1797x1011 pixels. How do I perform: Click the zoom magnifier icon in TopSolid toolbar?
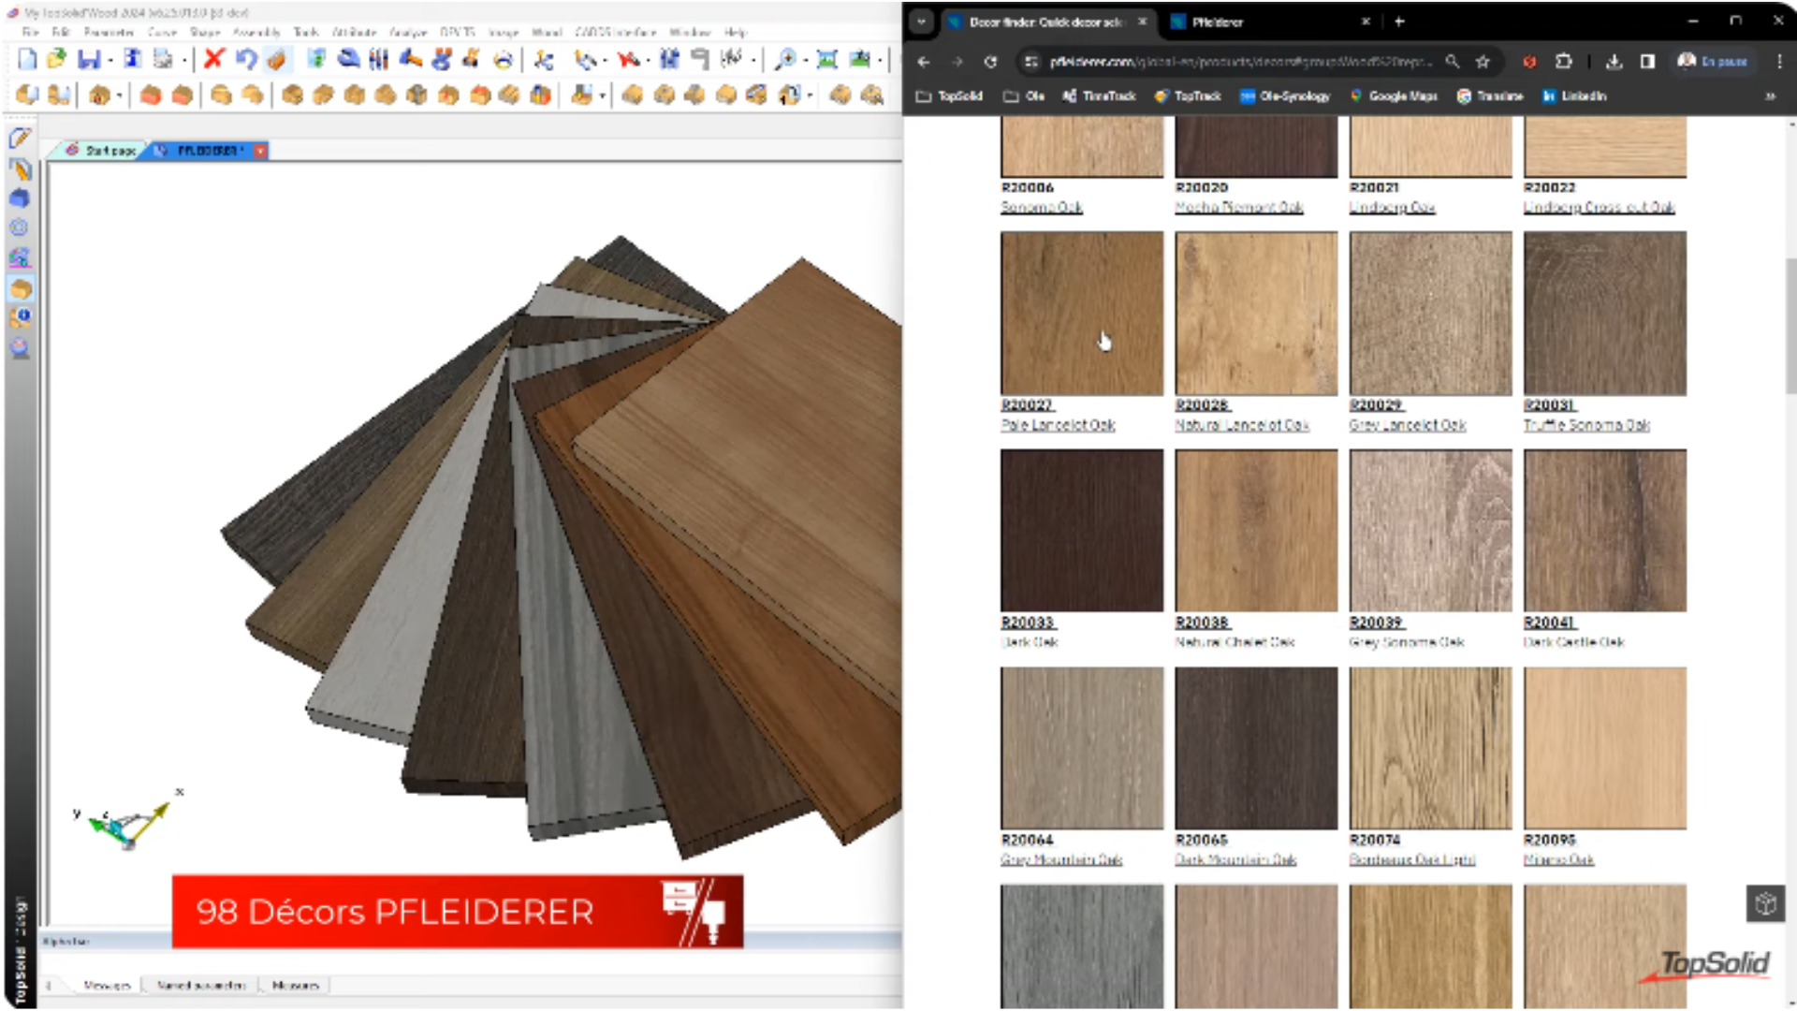click(x=786, y=60)
